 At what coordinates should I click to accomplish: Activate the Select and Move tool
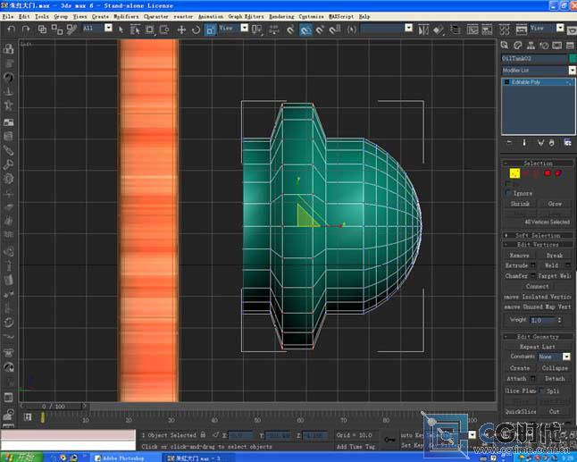point(181,29)
